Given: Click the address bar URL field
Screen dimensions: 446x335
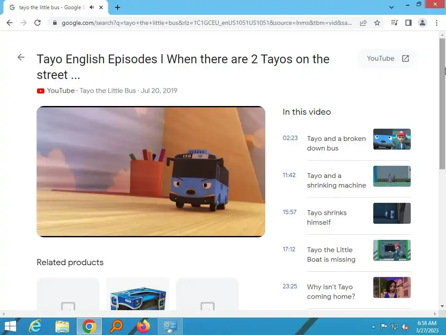Looking at the screenshot, I should click(x=207, y=23).
